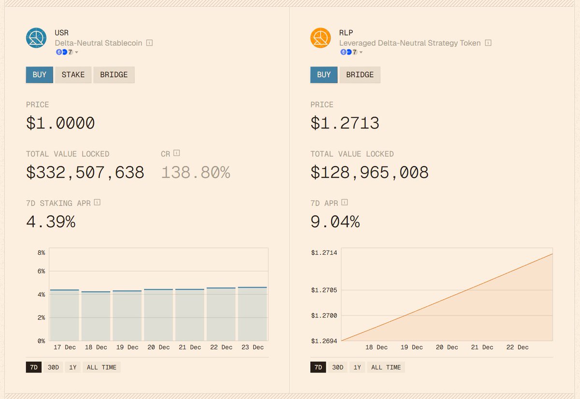
Task: Select 30D range on RLP chart
Action: (337, 367)
